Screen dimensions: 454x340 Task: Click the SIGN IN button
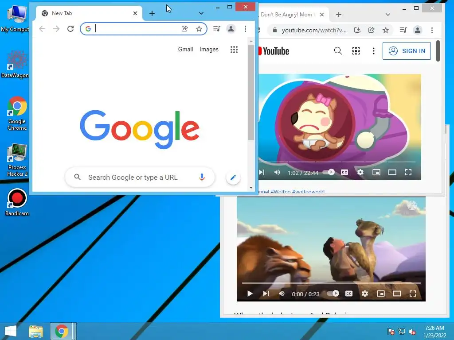(x=407, y=51)
